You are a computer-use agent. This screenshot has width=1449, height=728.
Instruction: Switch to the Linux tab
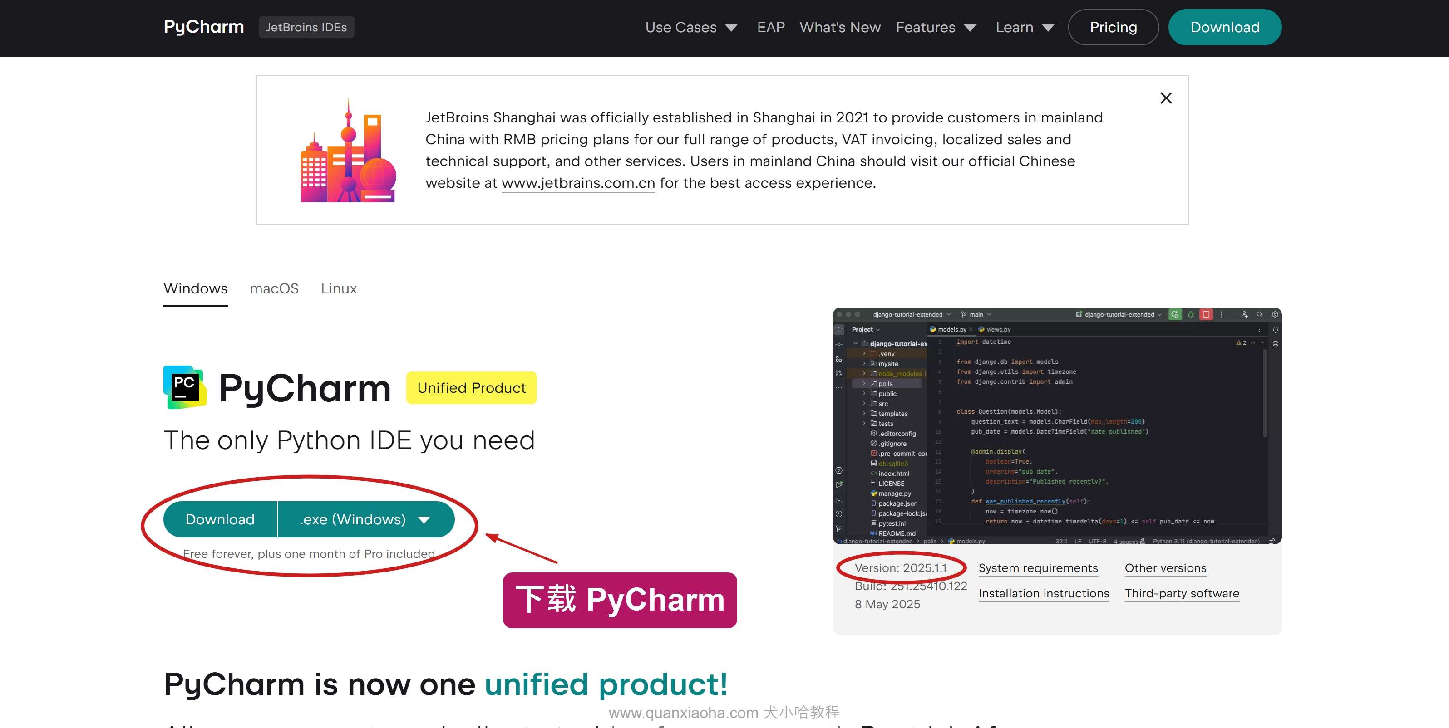pyautogui.click(x=339, y=288)
